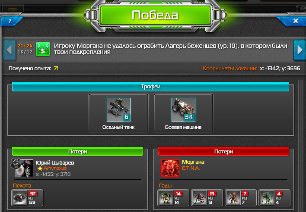Click the location coordinates x: -1342; y: 3696
This screenshot has height=212, width=306.
pyautogui.click(x=280, y=69)
